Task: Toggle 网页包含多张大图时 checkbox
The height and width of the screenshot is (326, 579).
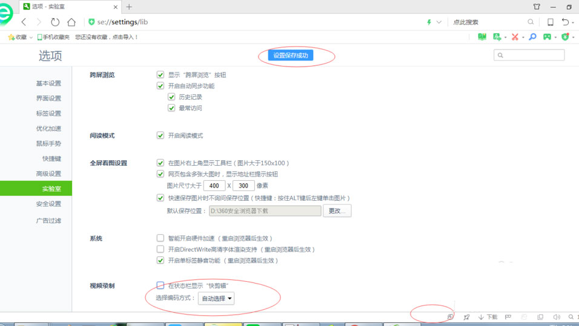Action: click(x=160, y=174)
